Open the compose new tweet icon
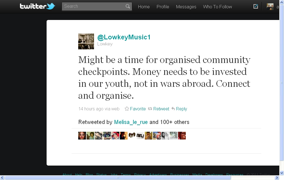 (x=255, y=7)
